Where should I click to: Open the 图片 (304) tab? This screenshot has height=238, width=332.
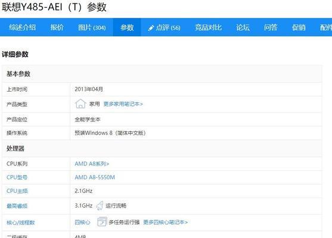(x=92, y=27)
